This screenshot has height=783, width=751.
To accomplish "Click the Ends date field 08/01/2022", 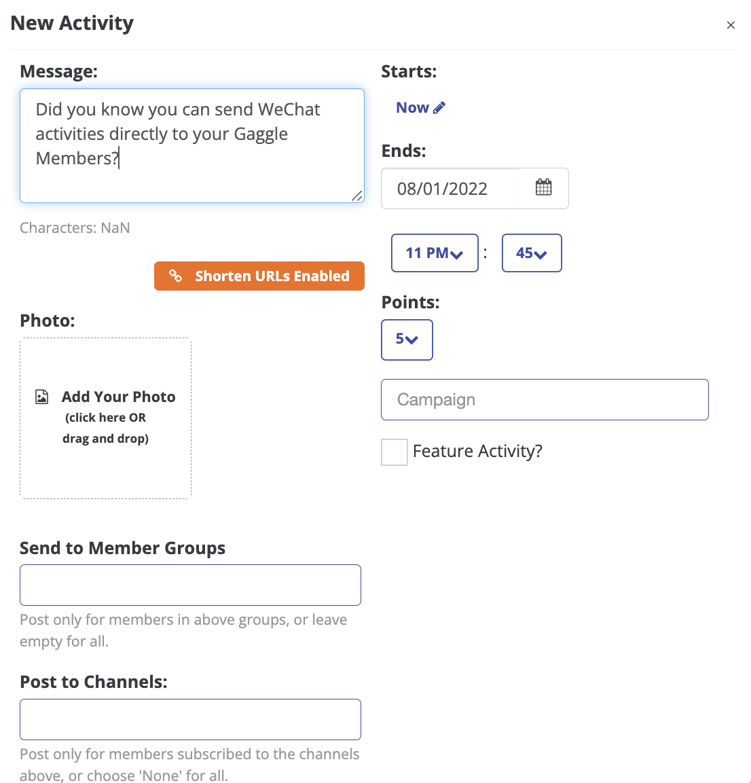I will coord(450,188).
